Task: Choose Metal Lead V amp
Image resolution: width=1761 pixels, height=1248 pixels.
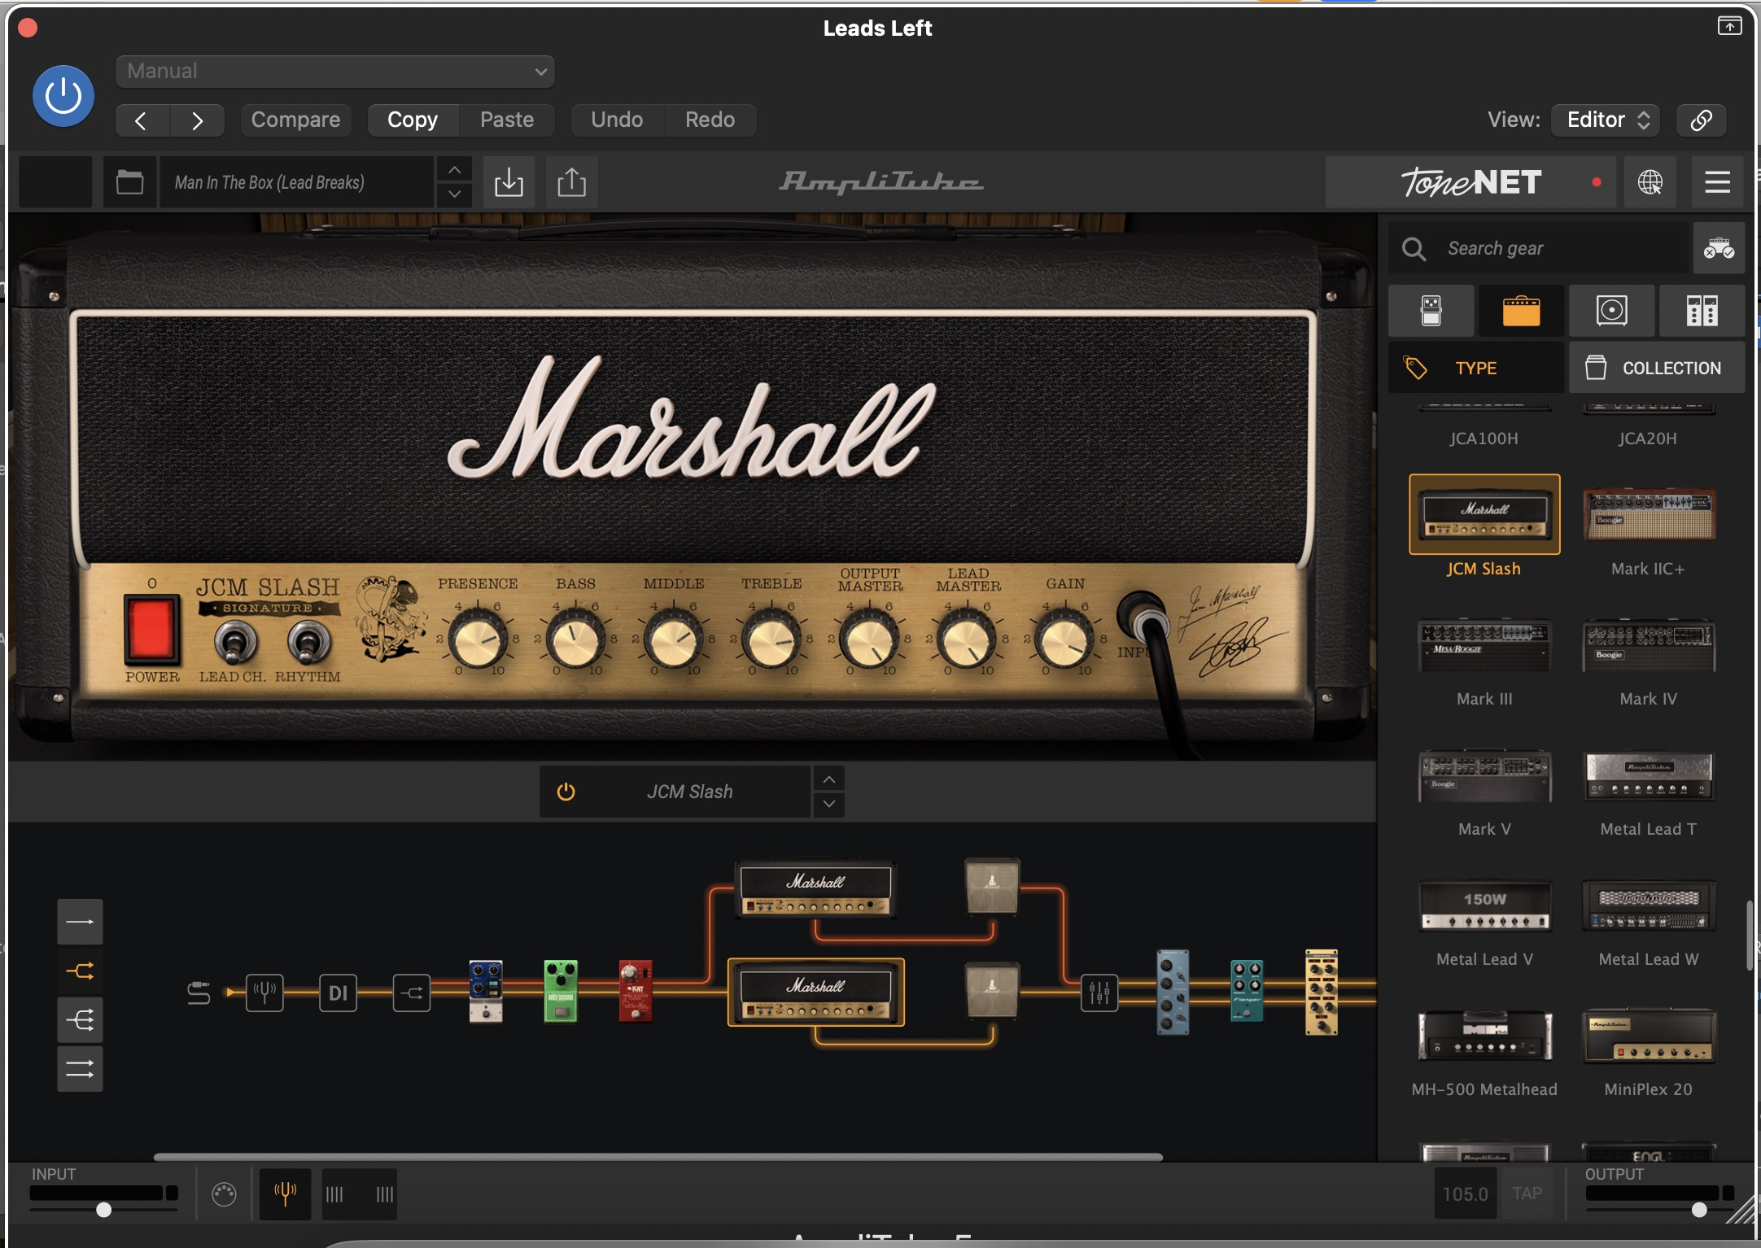Action: (x=1484, y=906)
